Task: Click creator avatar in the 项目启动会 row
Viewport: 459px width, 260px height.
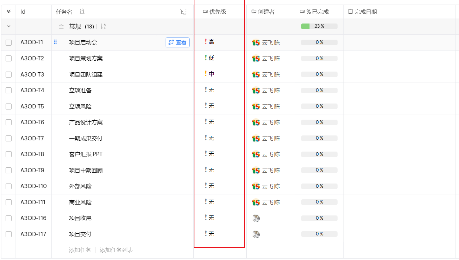Action: (x=256, y=43)
